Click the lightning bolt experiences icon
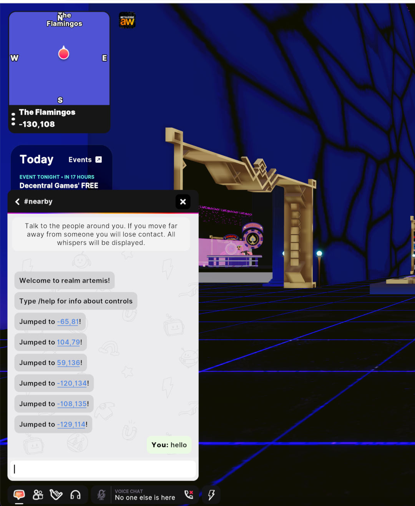 (211, 494)
